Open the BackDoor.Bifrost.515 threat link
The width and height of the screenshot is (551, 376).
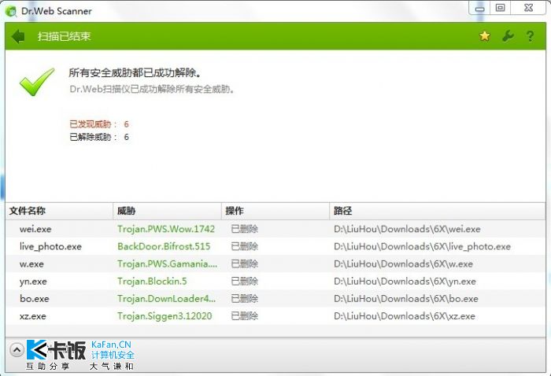click(x=164, y=246)
